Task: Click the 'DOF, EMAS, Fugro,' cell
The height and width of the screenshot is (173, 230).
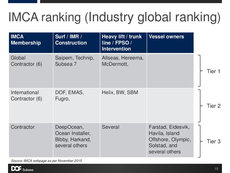Action: pos(76,105)
